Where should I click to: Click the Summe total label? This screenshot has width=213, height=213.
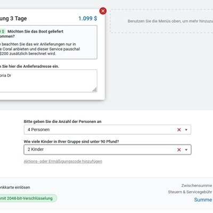pyautogui.click(x=203, y=200)
